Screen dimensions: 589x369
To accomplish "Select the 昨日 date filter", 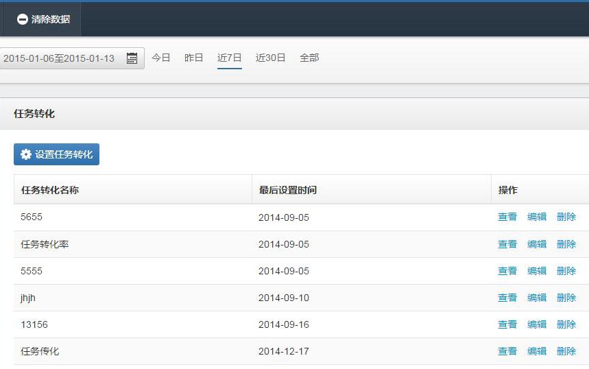I will pyautogui.click(x=194, y=58).
